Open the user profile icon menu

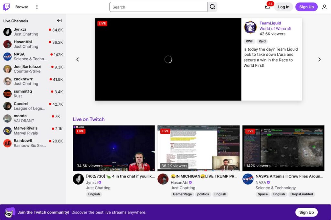click(324, 7)
